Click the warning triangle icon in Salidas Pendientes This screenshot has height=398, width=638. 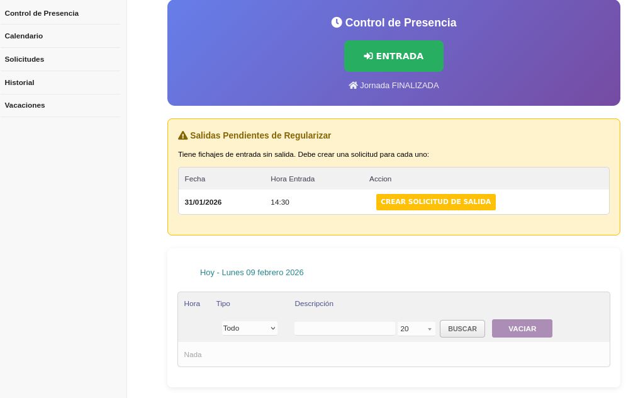tap(183, 135)
